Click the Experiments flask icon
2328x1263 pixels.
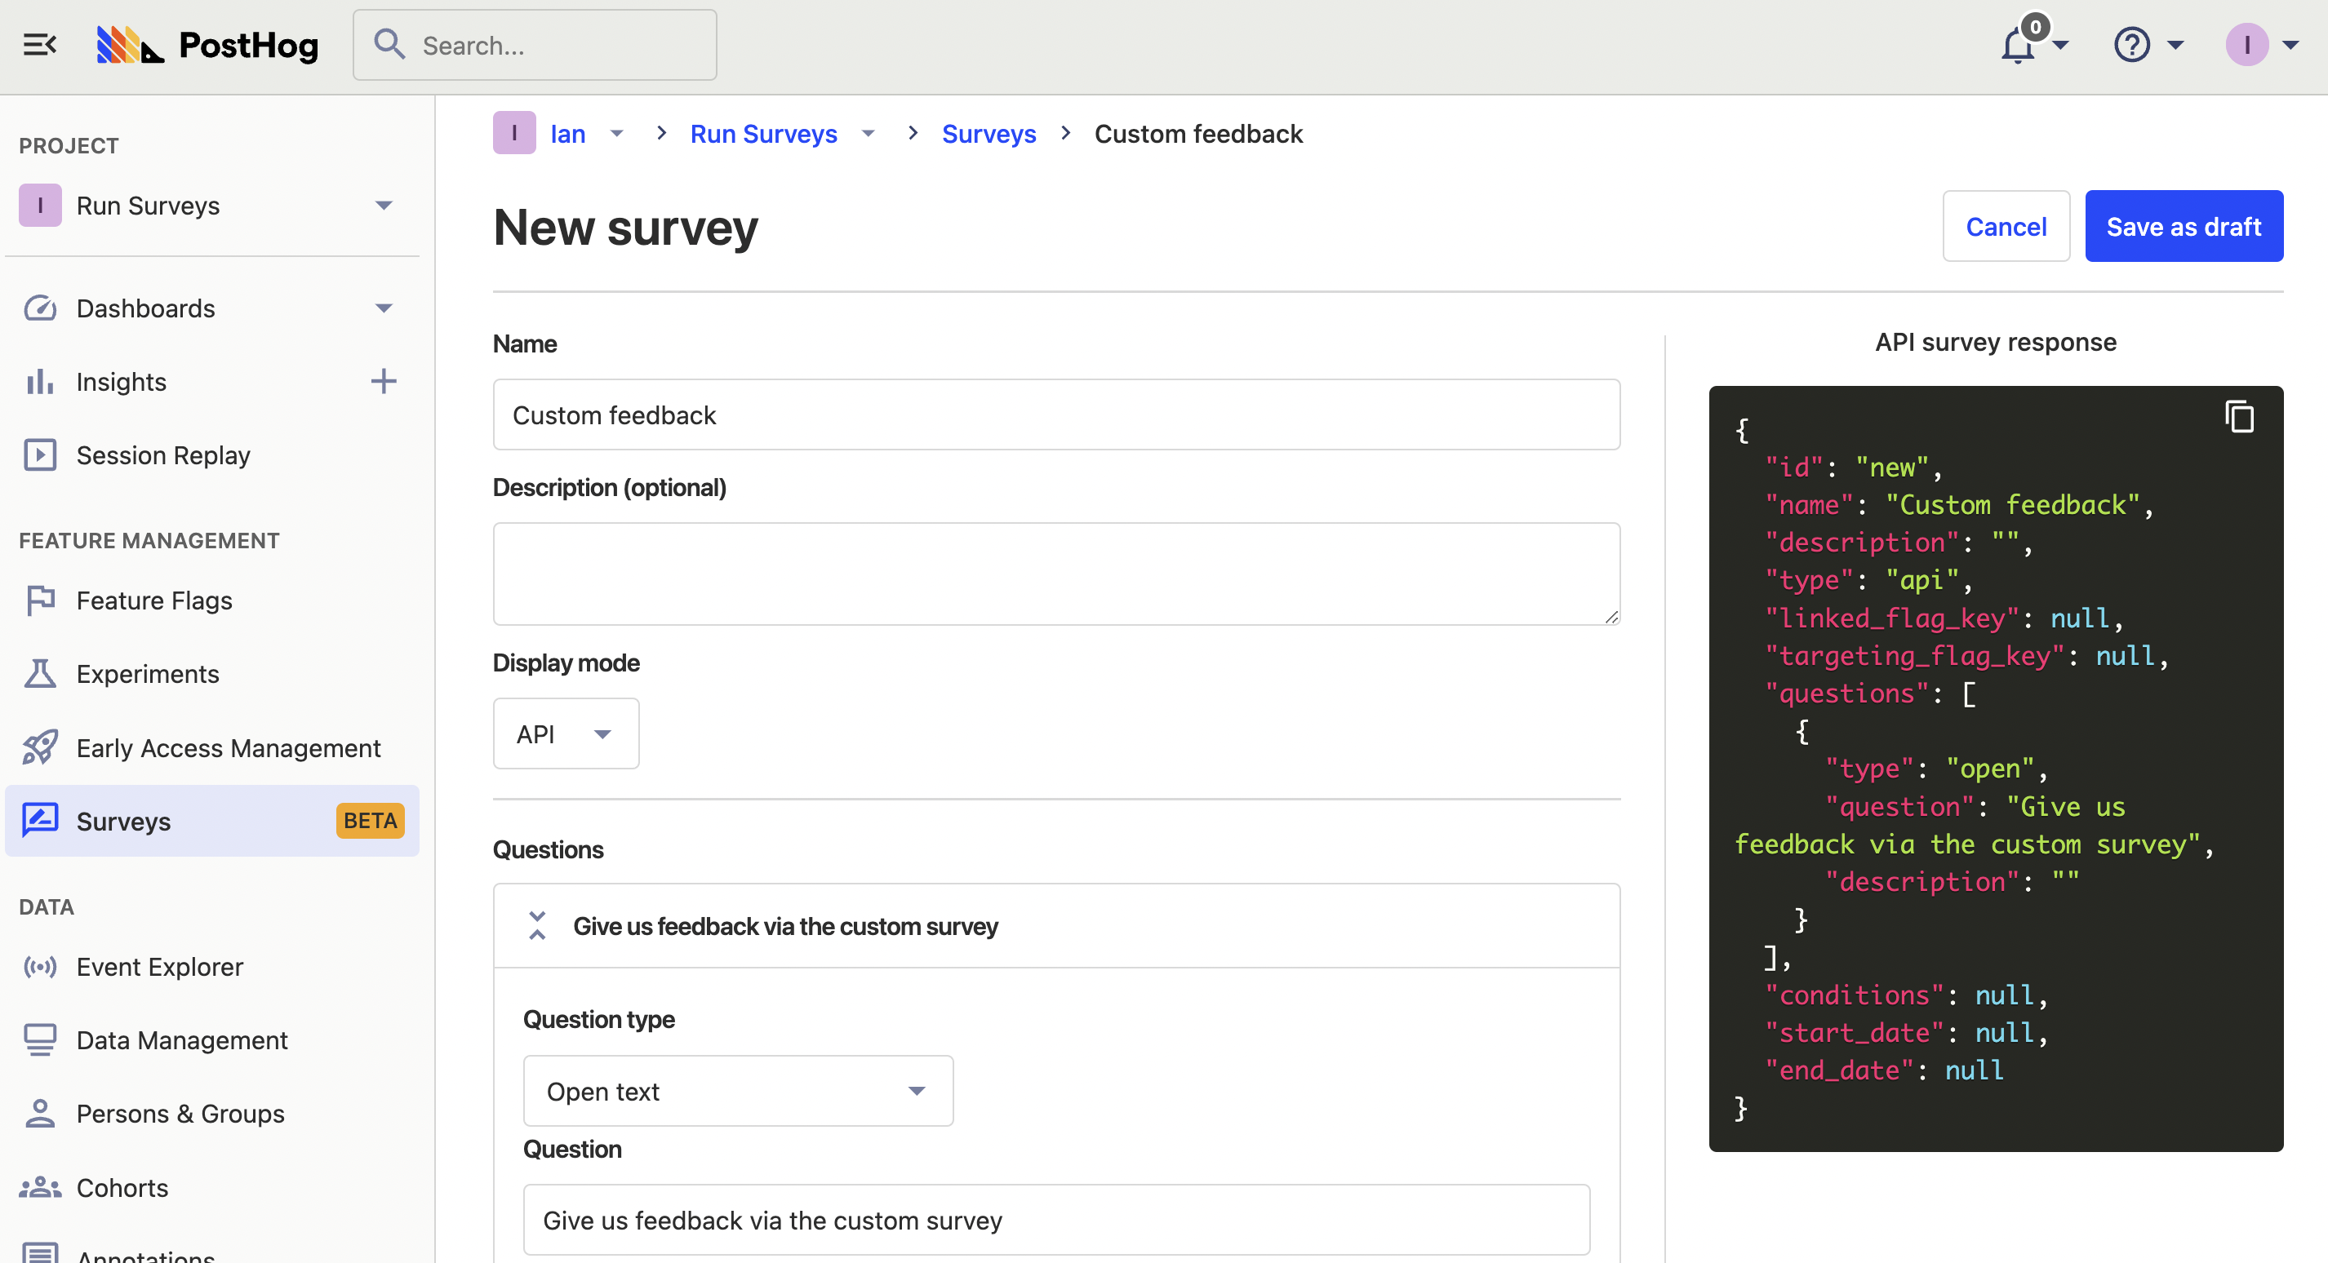(39, 673)
